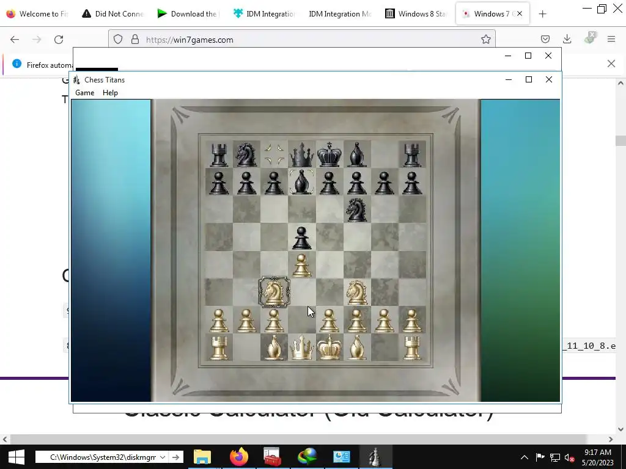Save page to Pocket

[545, 39]
